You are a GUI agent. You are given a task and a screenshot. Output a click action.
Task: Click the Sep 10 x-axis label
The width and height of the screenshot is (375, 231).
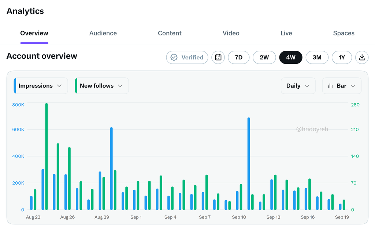pos(239,217)
